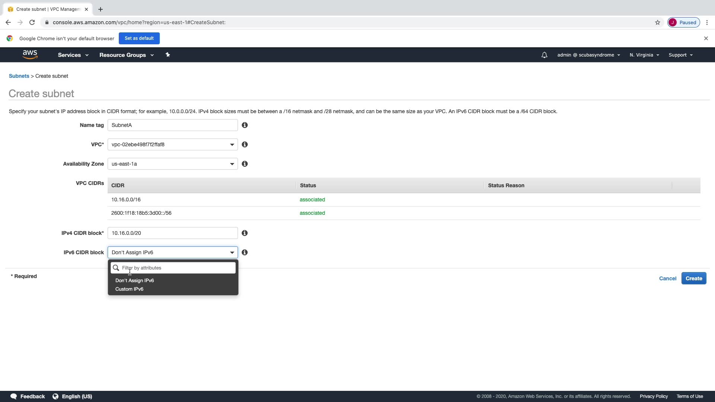Open the notifications bell icon
This screenshot has height=402, width=715.
(x=544, y=55)
